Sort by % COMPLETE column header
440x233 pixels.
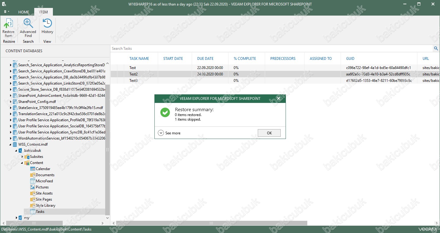(245, 58)
